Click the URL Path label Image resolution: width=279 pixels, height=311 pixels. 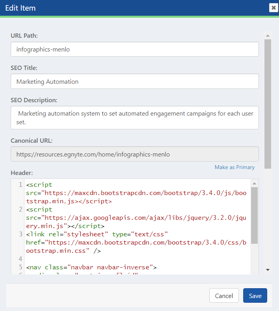tap(24, 36)
